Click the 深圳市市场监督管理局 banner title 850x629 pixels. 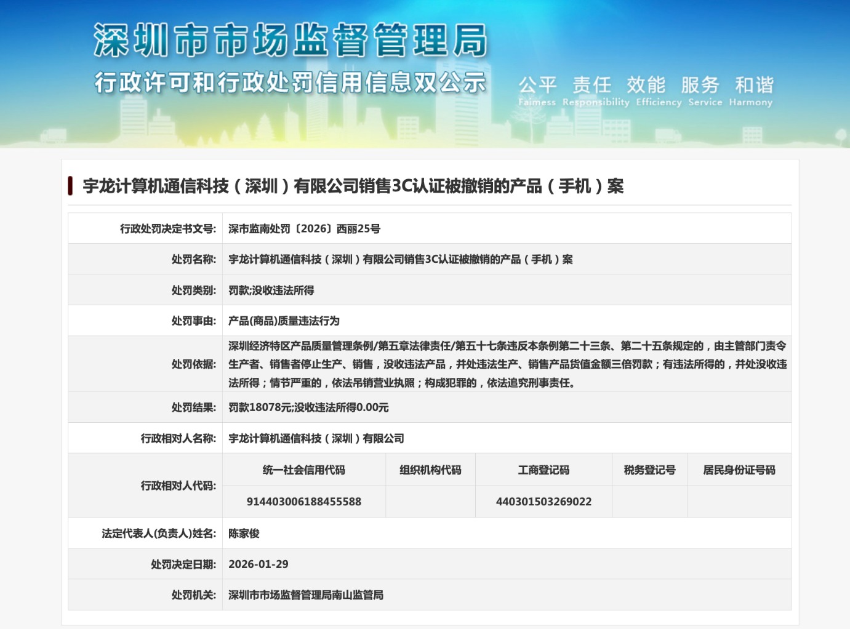[x=291, y=41]
